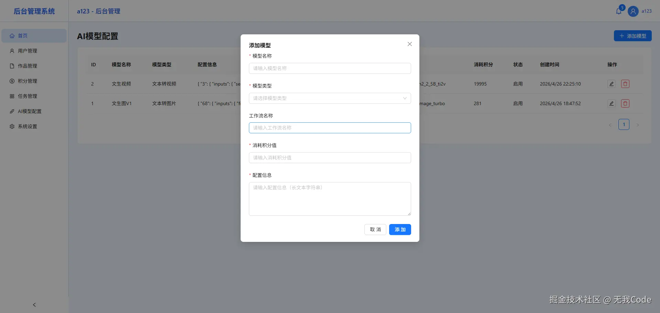660x313 pixels.
Task: Open 用户管理 in the sidebar
Action: [x=34, y=51]
